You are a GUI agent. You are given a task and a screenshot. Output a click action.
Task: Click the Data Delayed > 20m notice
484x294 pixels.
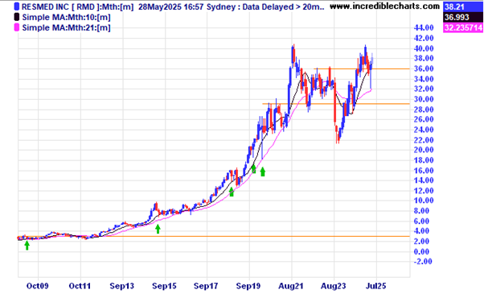pos(283,6)
